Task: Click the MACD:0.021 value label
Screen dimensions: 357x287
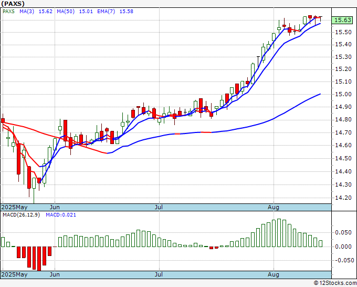Action: point(61,215)
